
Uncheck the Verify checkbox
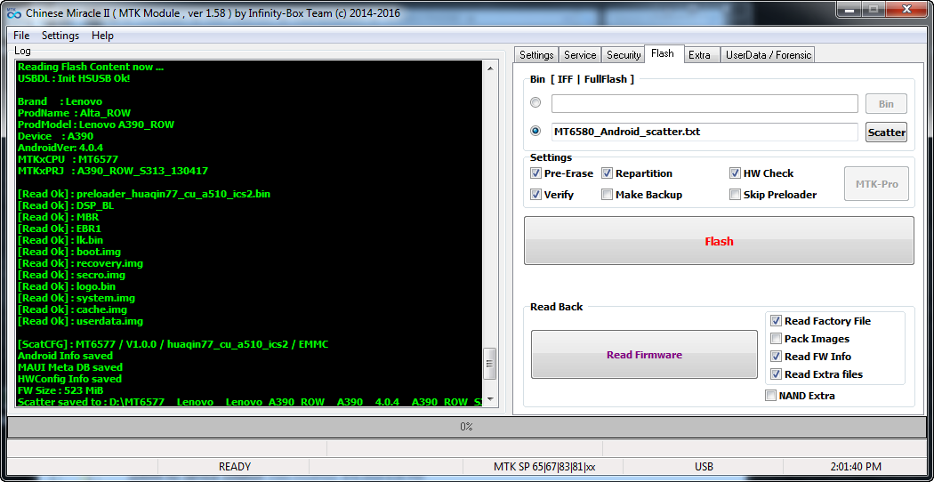[x=535, y=194]
